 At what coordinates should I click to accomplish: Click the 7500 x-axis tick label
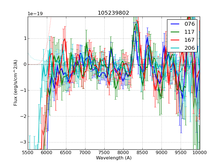pos(104,152)
